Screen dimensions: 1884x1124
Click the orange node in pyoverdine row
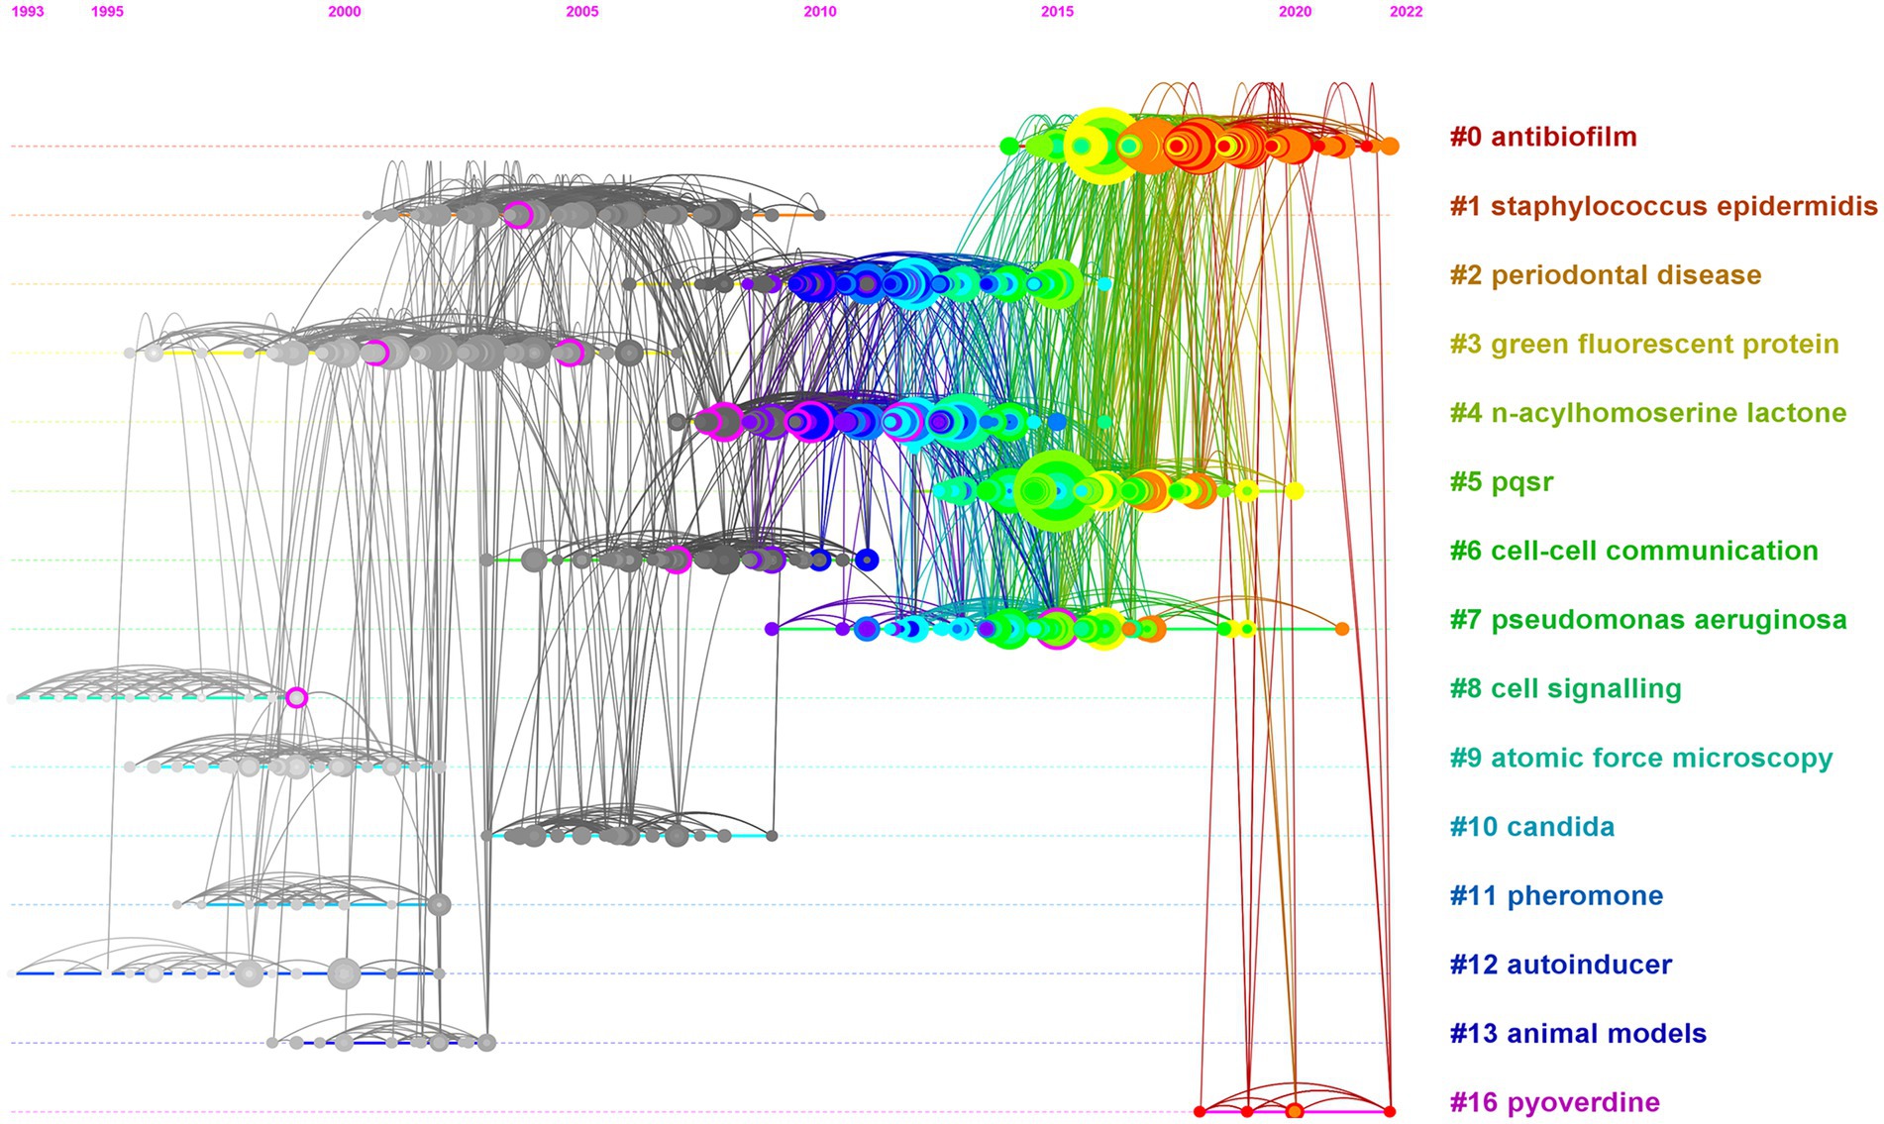click(x=1294, y=1111)
